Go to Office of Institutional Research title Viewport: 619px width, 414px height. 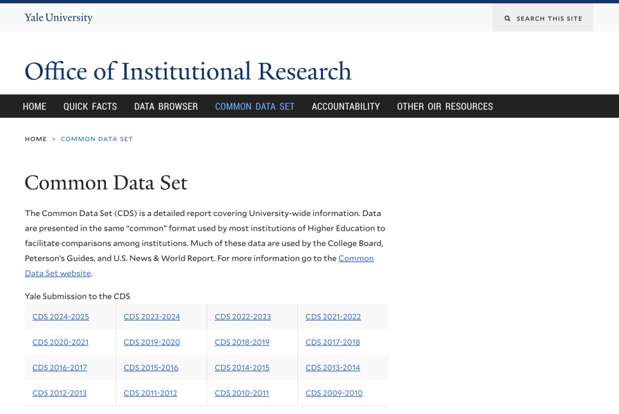click(x=188, y=71)
